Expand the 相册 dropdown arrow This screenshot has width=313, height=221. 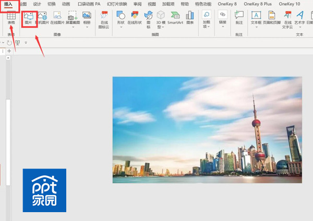pos(87,27)
